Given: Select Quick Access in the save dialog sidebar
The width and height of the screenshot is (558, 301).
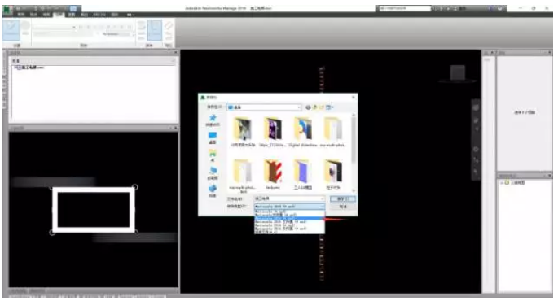Looking at the screenshot, I should point(213,120).
